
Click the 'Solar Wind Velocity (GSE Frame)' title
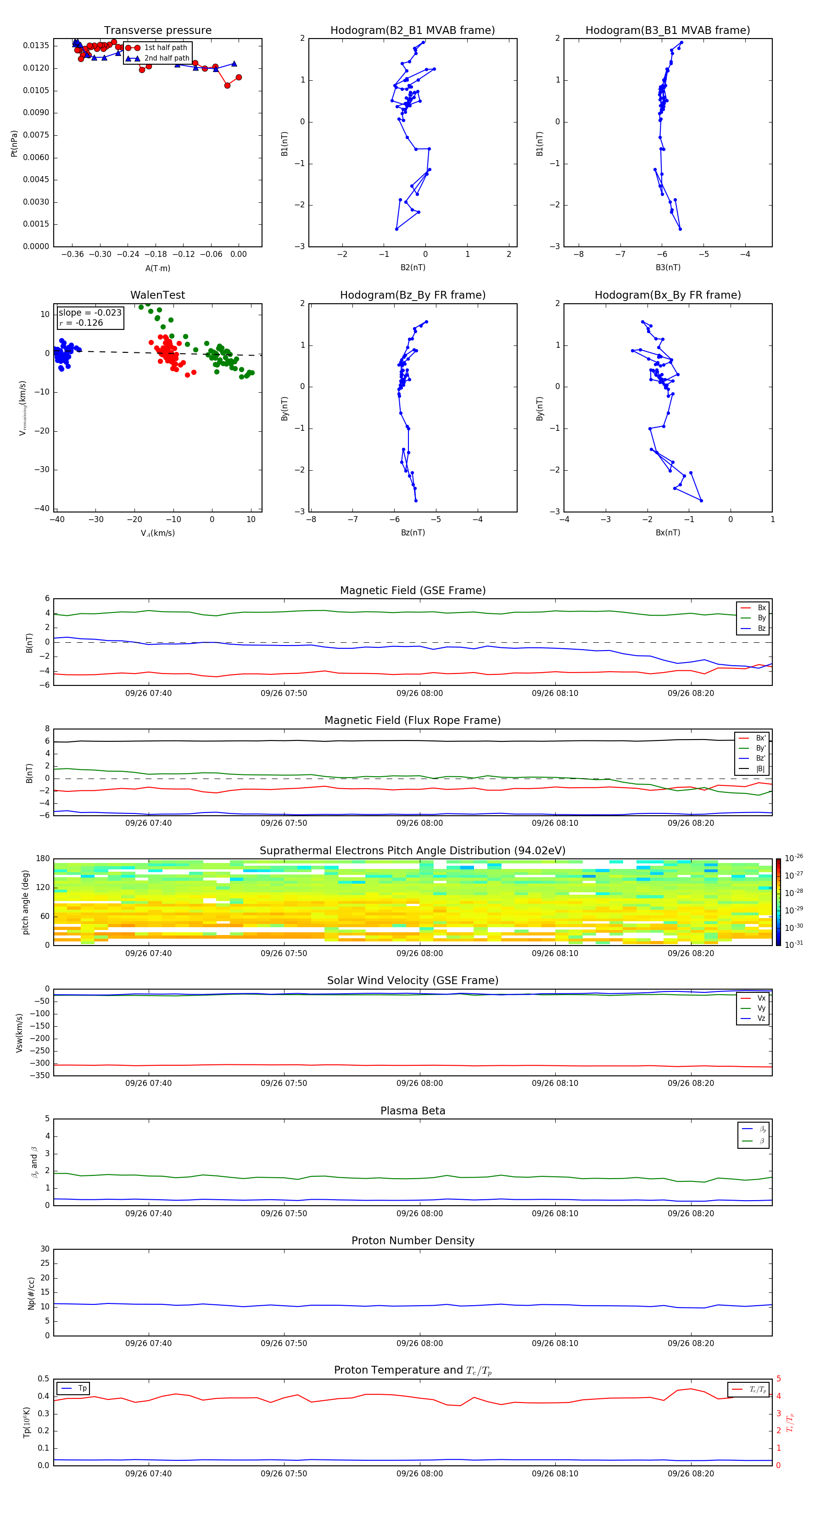point(413,980)
